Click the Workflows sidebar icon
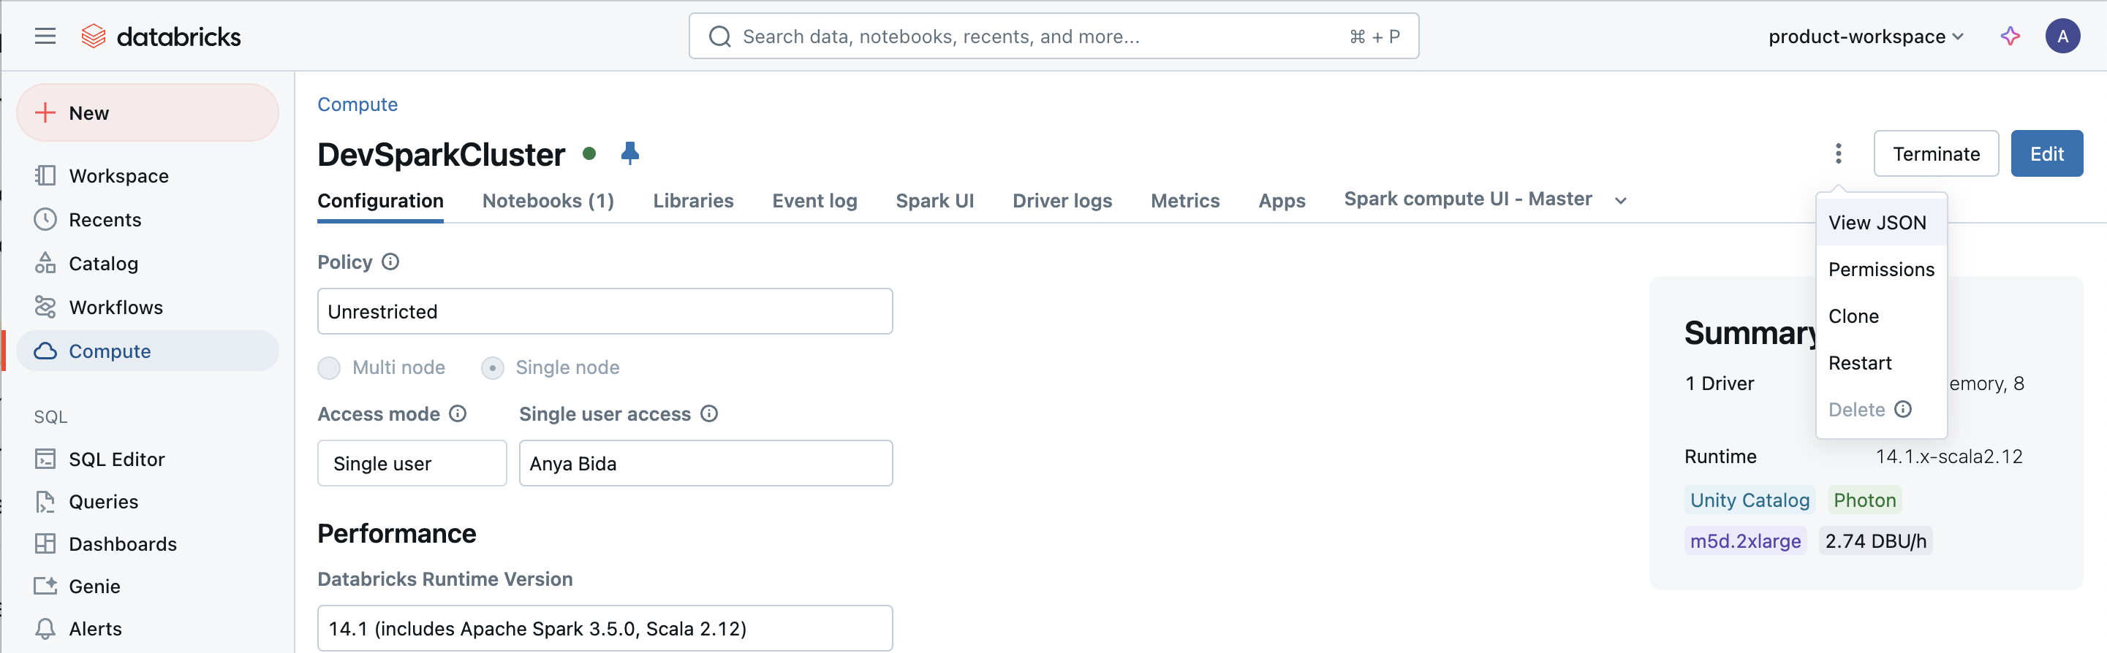The image size is (2107, 653). tap(45, 308)
